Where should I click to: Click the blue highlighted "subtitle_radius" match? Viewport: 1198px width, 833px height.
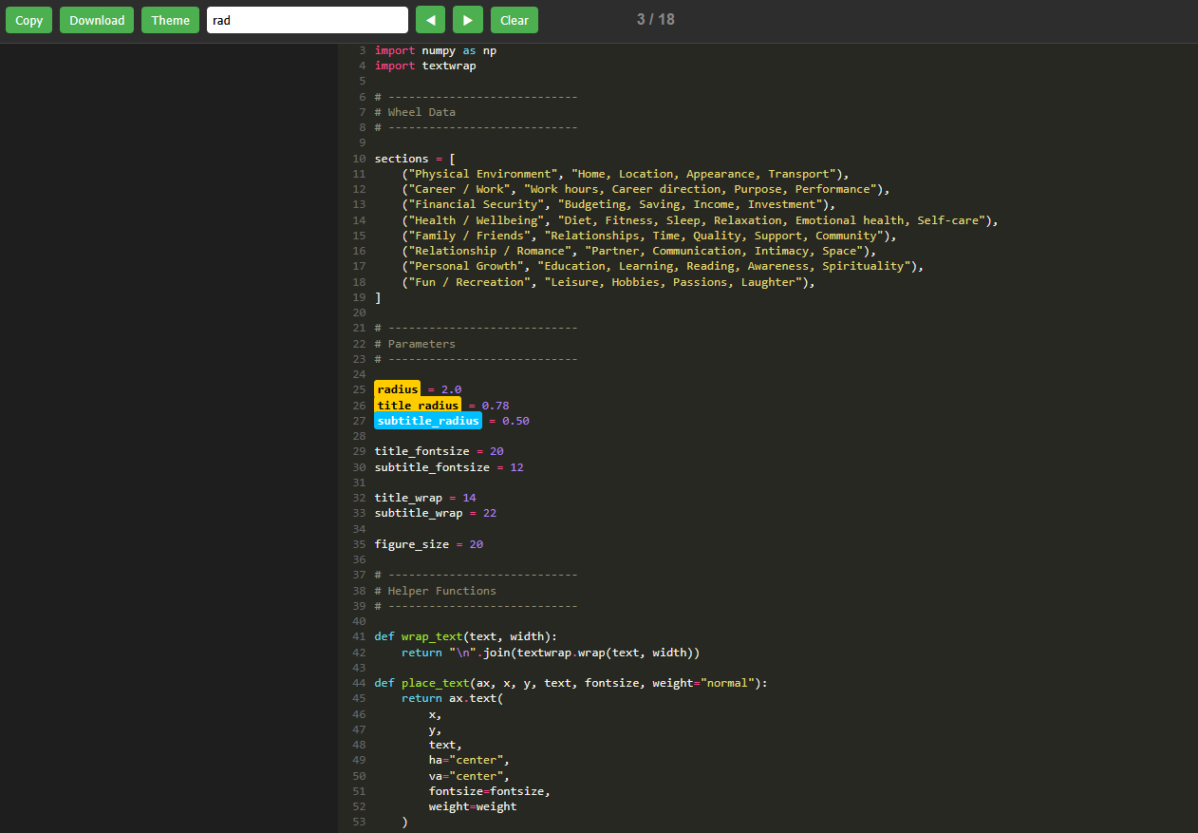pos(427,421)
